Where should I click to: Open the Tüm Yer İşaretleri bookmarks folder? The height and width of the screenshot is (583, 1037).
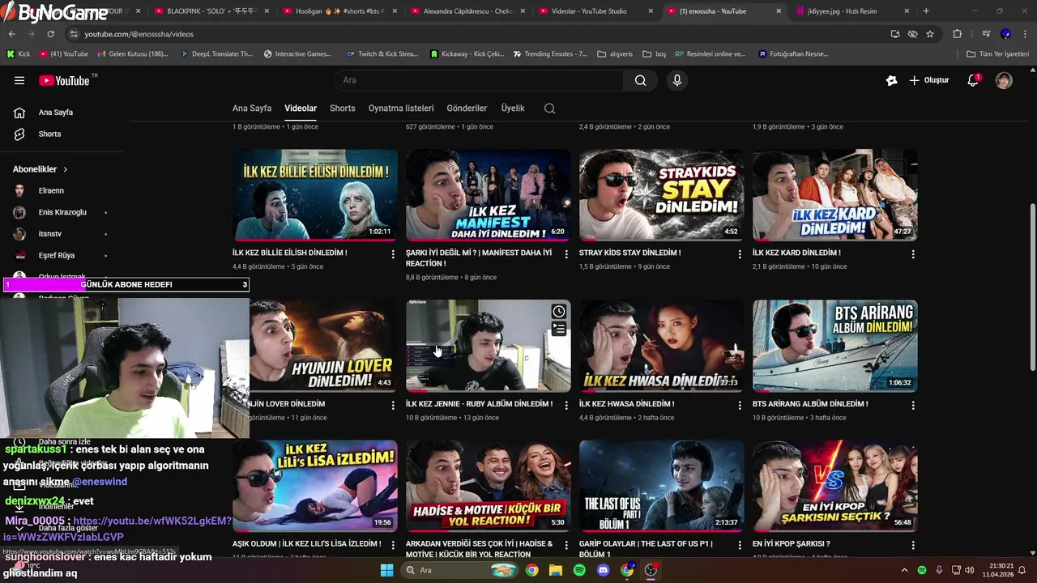[x=998, y=54]
